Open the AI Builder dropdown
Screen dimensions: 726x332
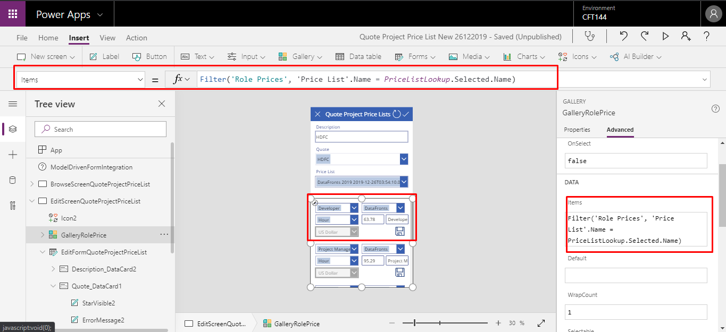pyautogui.click(x=636, y=56)
